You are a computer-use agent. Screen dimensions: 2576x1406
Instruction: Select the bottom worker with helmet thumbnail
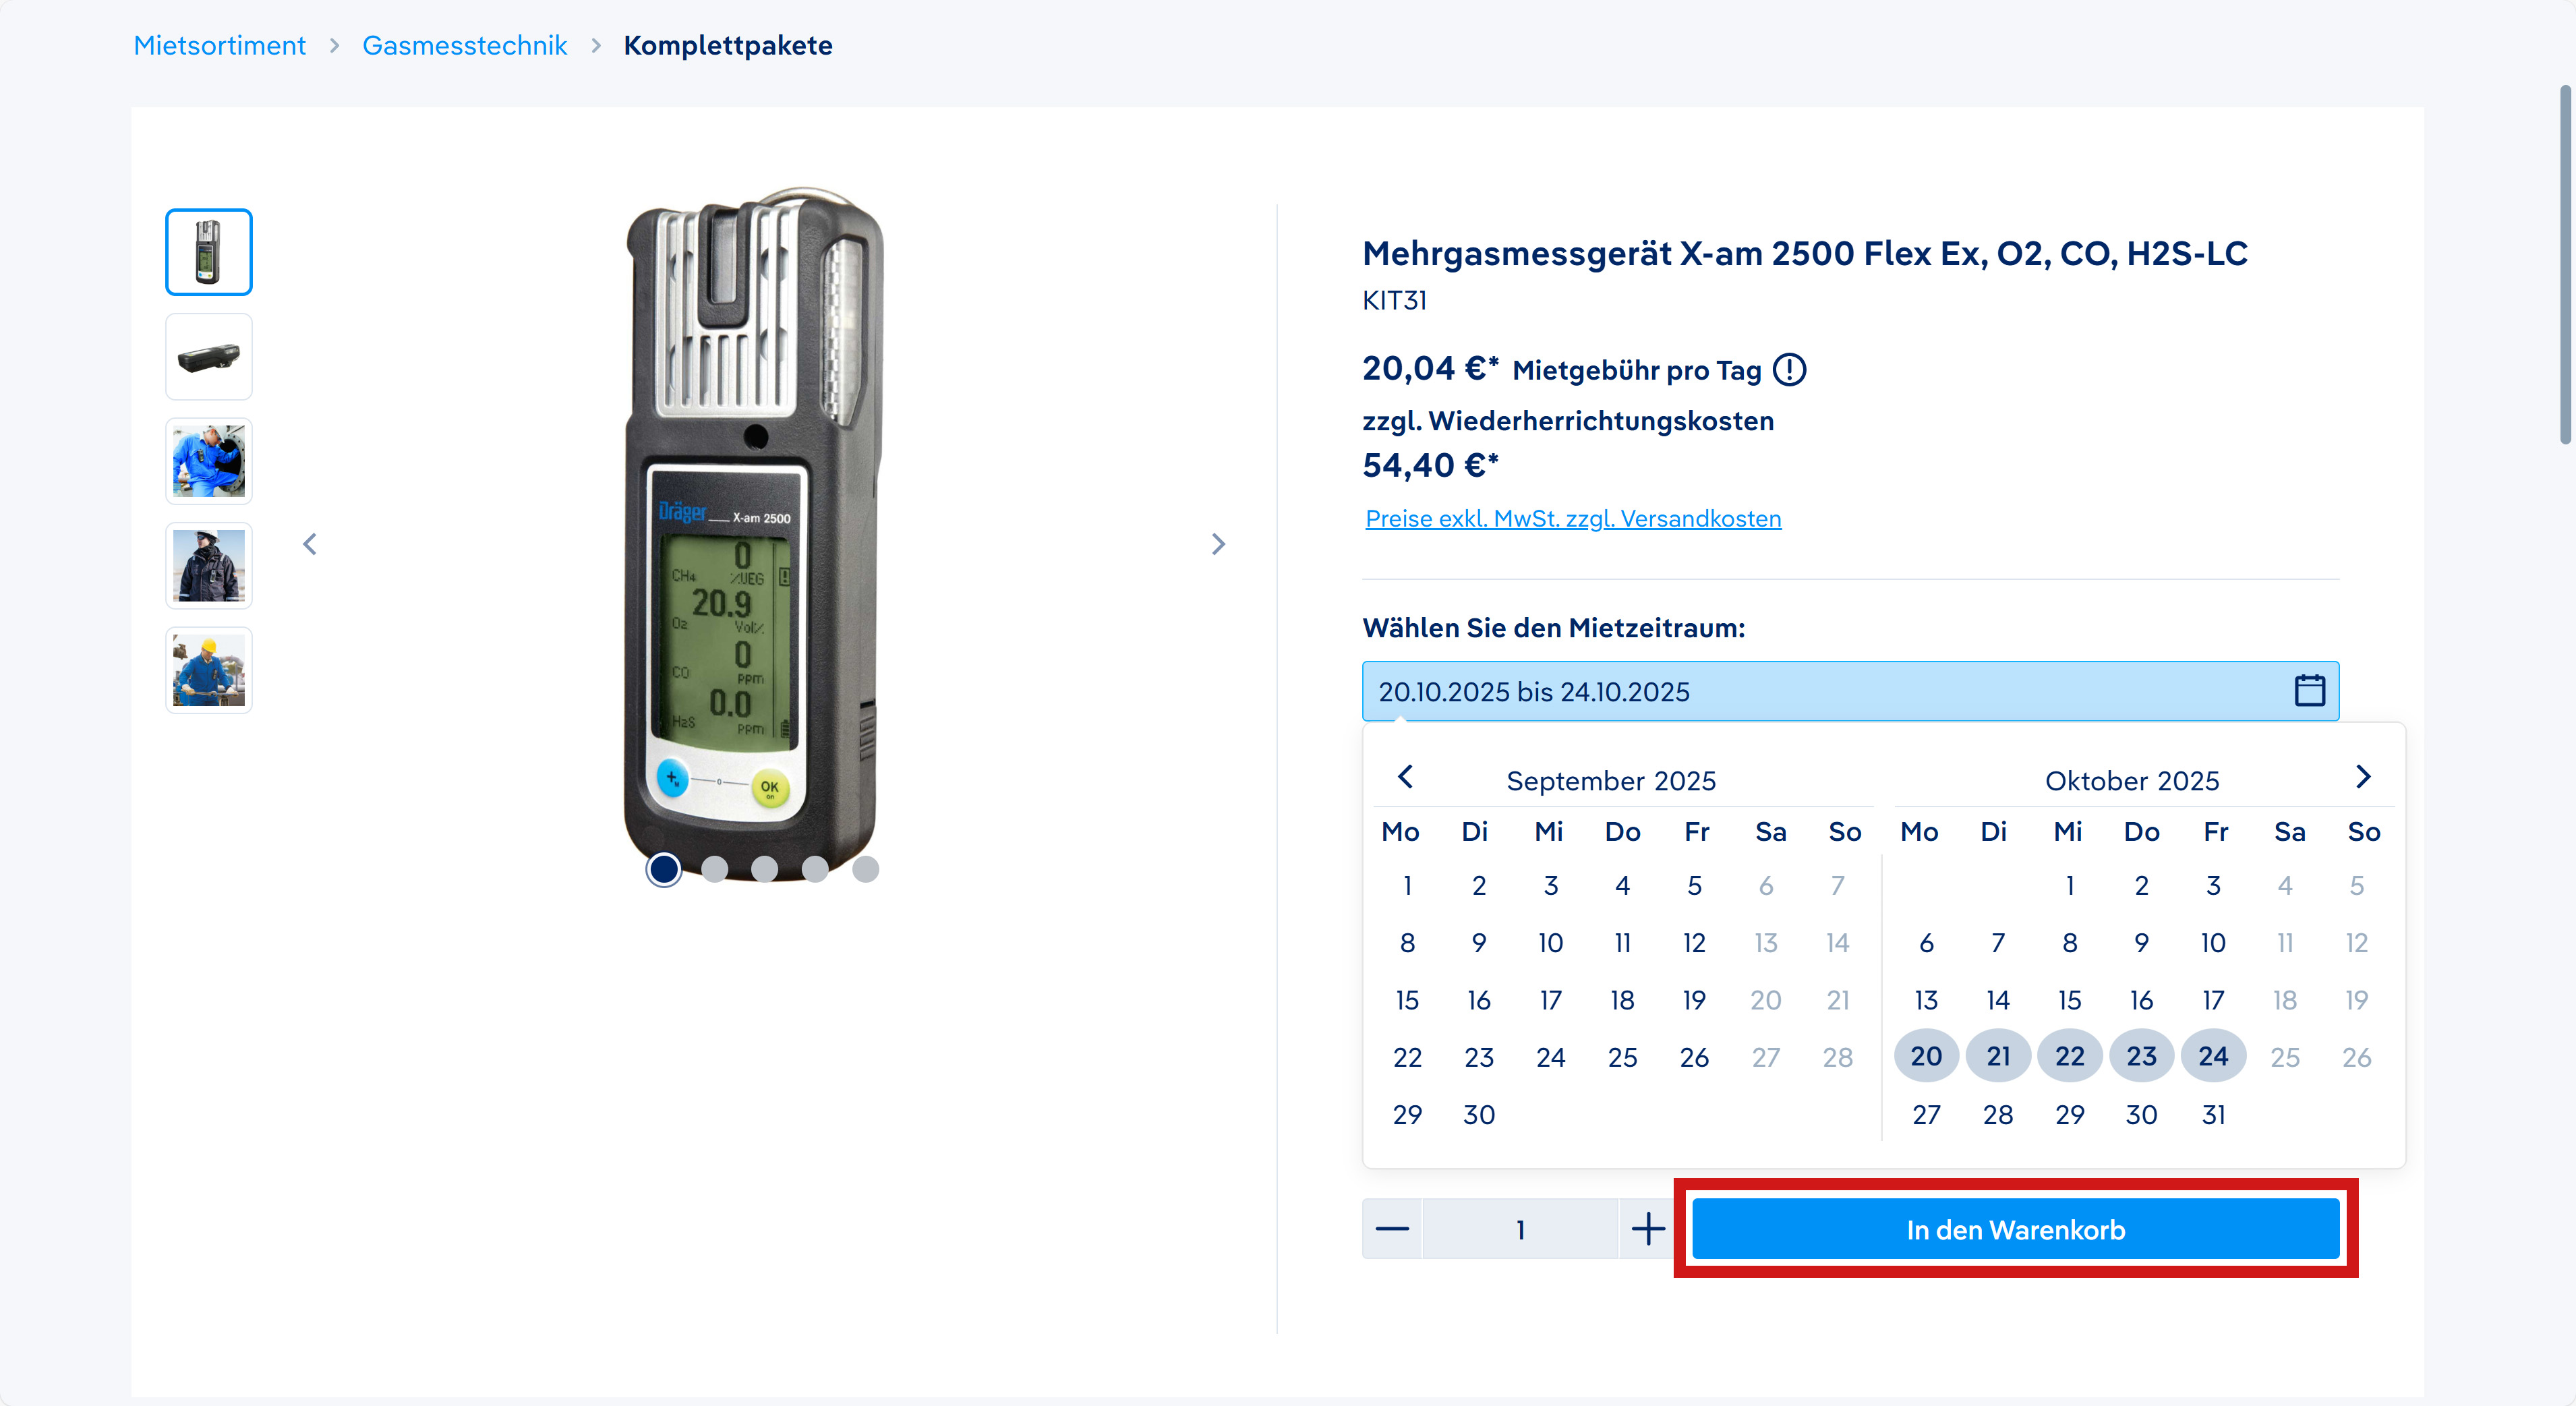pos(209,670)
